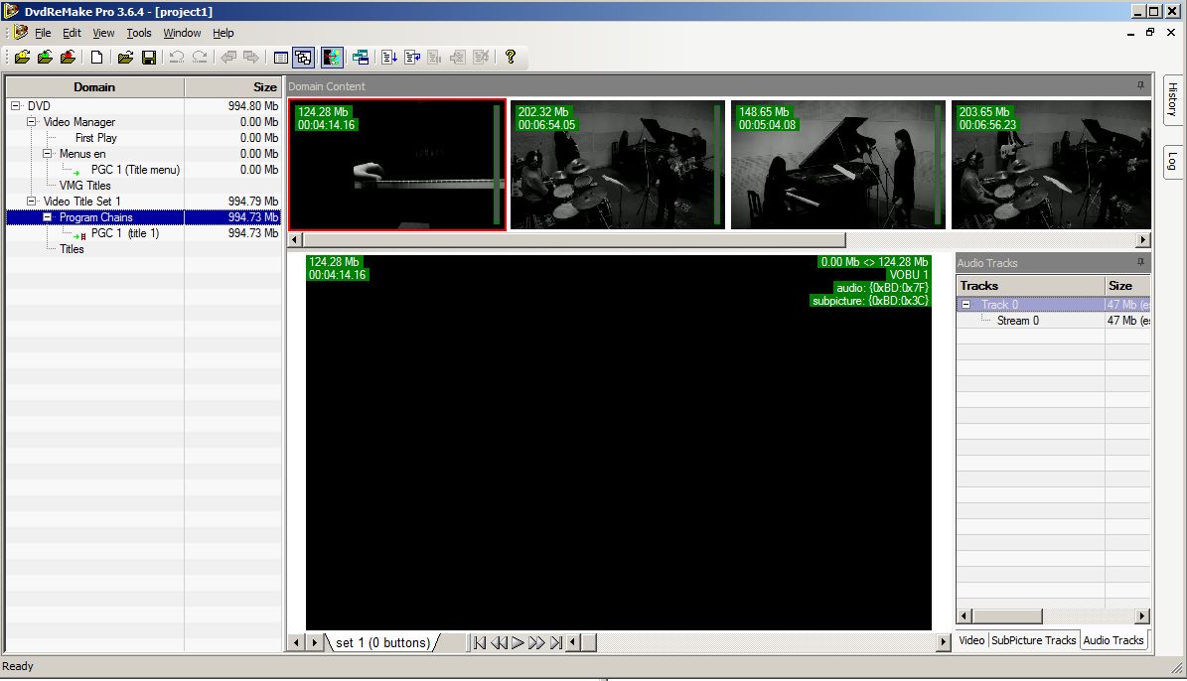The image size is (1187, 681).
Task: Select Titles under Video Title Set 1
Action: point(72,249)
